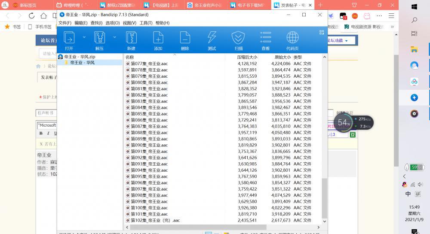Click the clock showing 15:49
The height and width of the screenshot is (234, 430).
[x=414, y=207]
